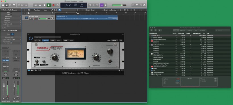Screen dimensions: 233x105
Task: Toggle the Solo S icon in the toolbar
Action: point(97,5)
